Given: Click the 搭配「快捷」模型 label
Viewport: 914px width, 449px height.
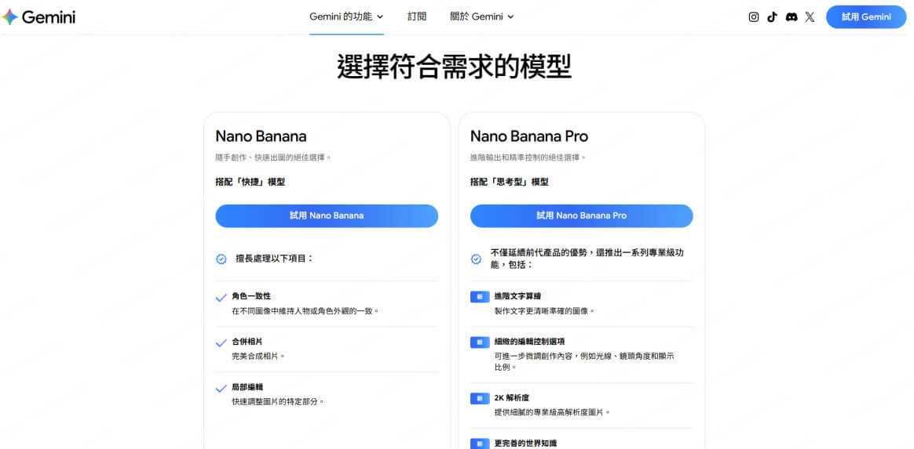Looking at the screenshot, I should point(250,182).
